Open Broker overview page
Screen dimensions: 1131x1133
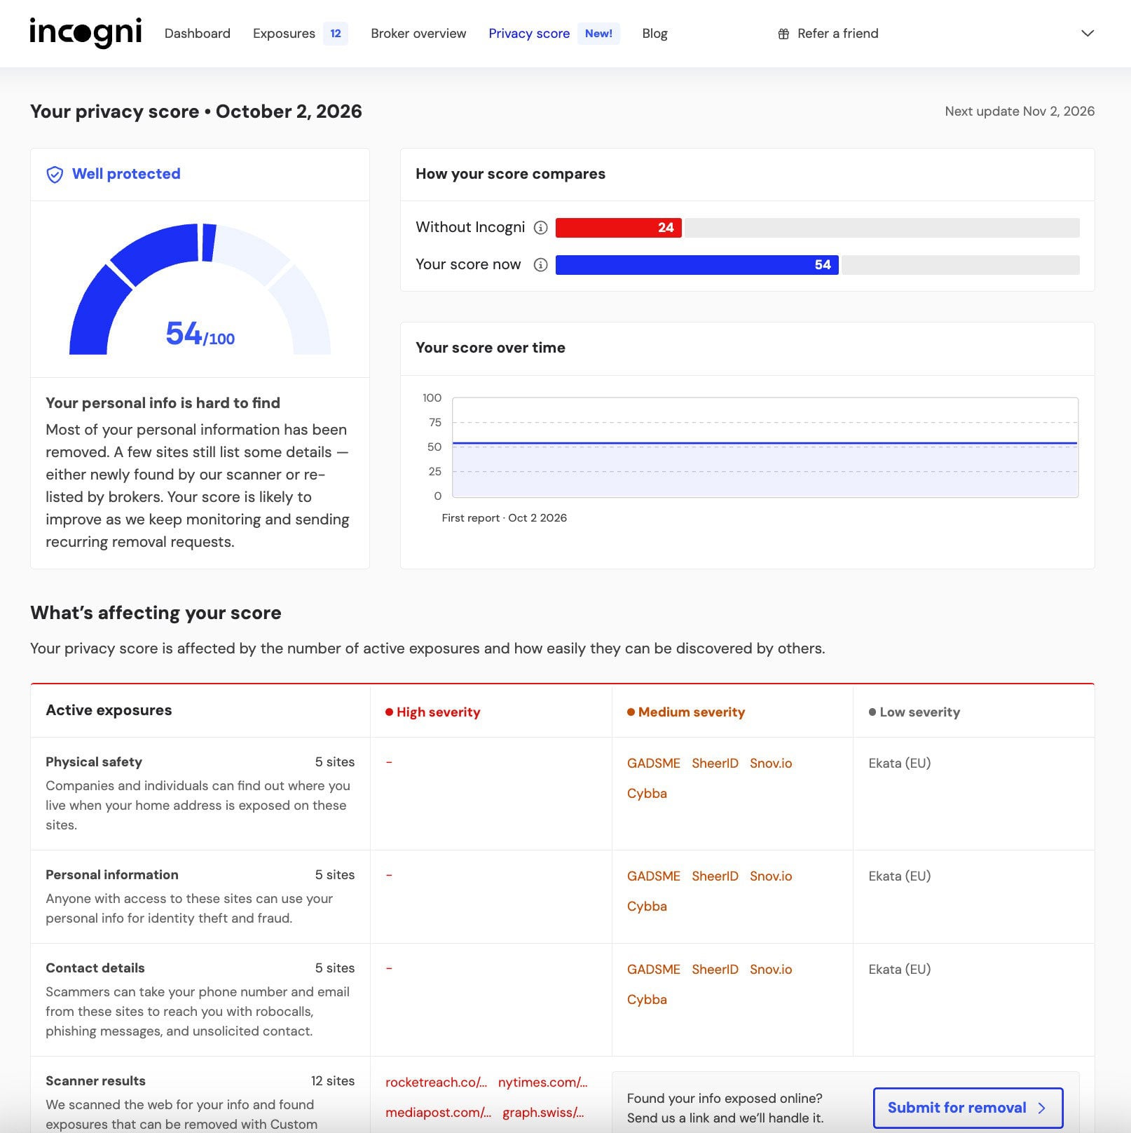coord(418,34)
